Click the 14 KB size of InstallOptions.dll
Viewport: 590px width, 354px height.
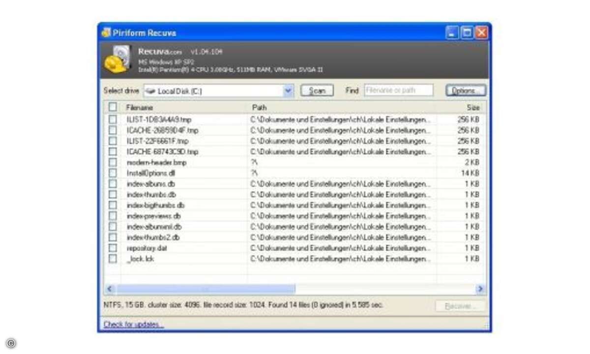click(471, 173)
